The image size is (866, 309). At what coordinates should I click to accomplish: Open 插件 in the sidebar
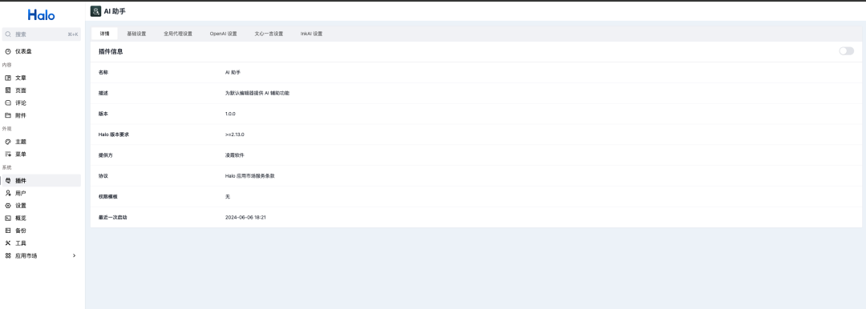click(42, 180)
